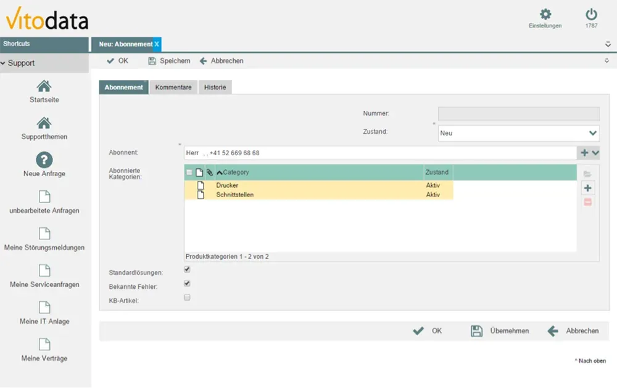Open unbearbeitete Anfragen document icon
617x388 pixels.
coord(44,196)
